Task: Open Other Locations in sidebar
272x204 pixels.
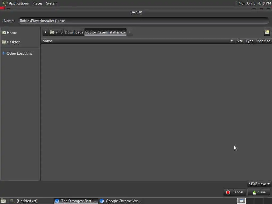Action: 20,53
